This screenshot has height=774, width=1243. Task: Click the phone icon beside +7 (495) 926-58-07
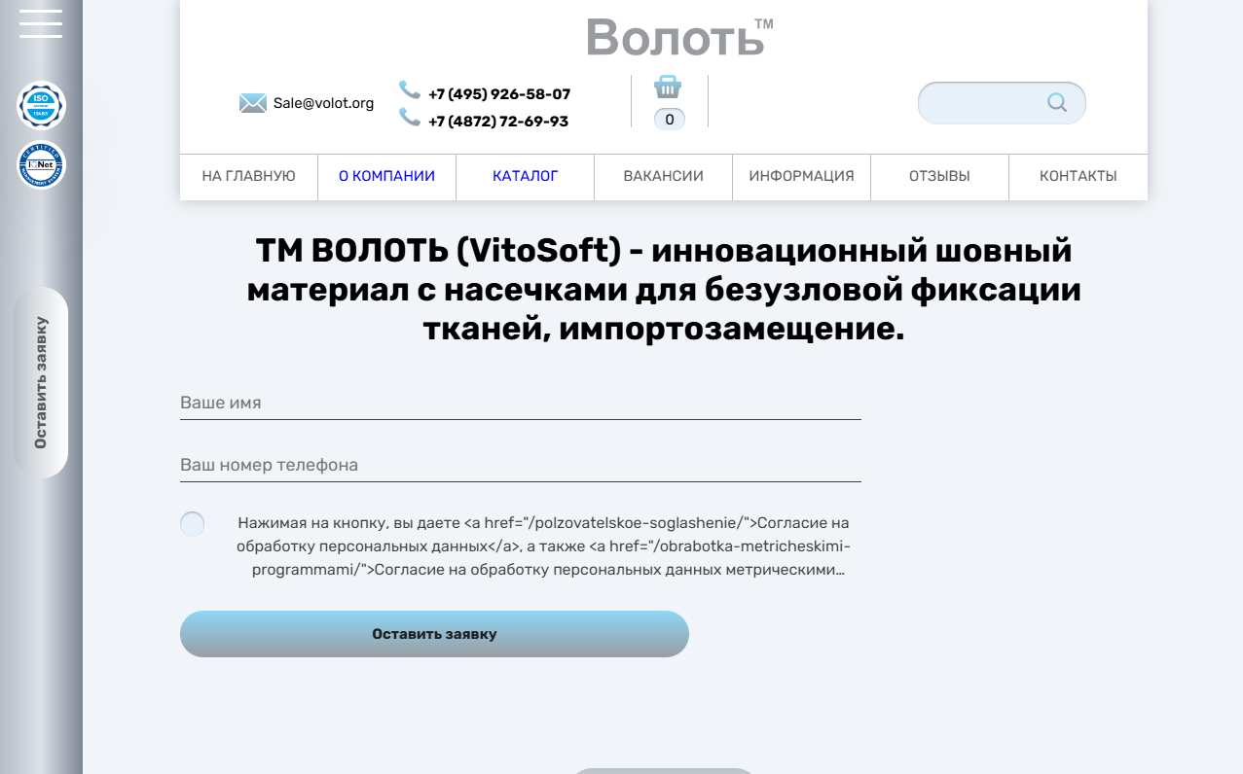pos(410,90)
